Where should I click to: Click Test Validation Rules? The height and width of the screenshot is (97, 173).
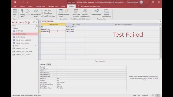point(36,13)
